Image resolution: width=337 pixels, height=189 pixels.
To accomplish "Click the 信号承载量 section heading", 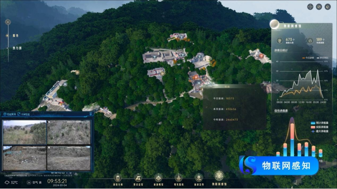I will coord(281,111).
